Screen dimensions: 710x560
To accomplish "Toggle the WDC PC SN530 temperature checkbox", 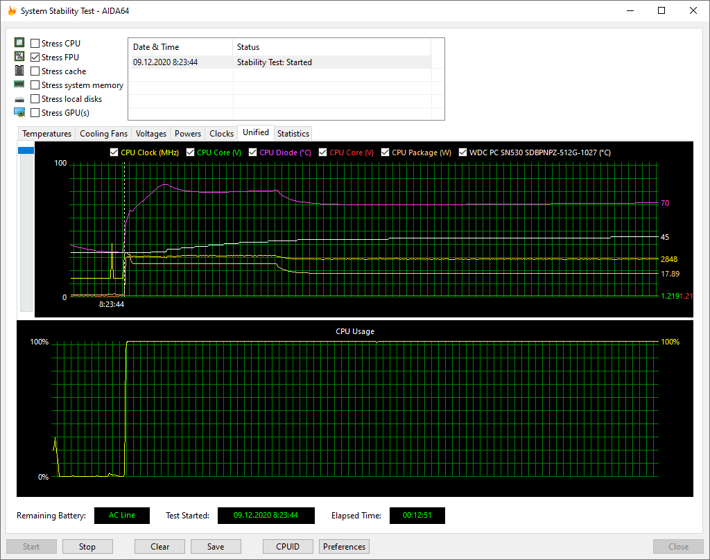I will click(x=463, y=152).
